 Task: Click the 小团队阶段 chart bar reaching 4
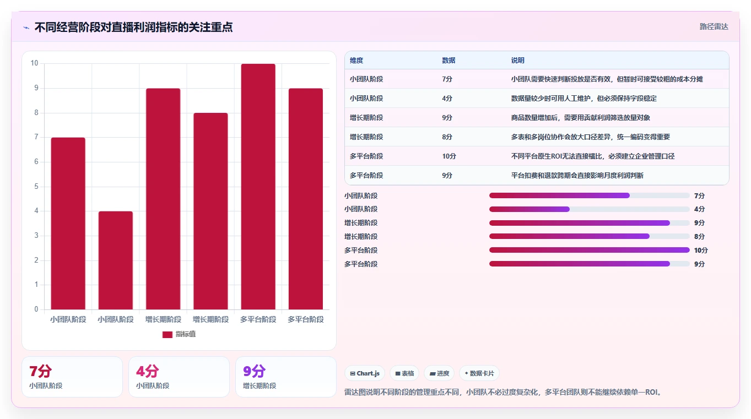tap(116, 260)
